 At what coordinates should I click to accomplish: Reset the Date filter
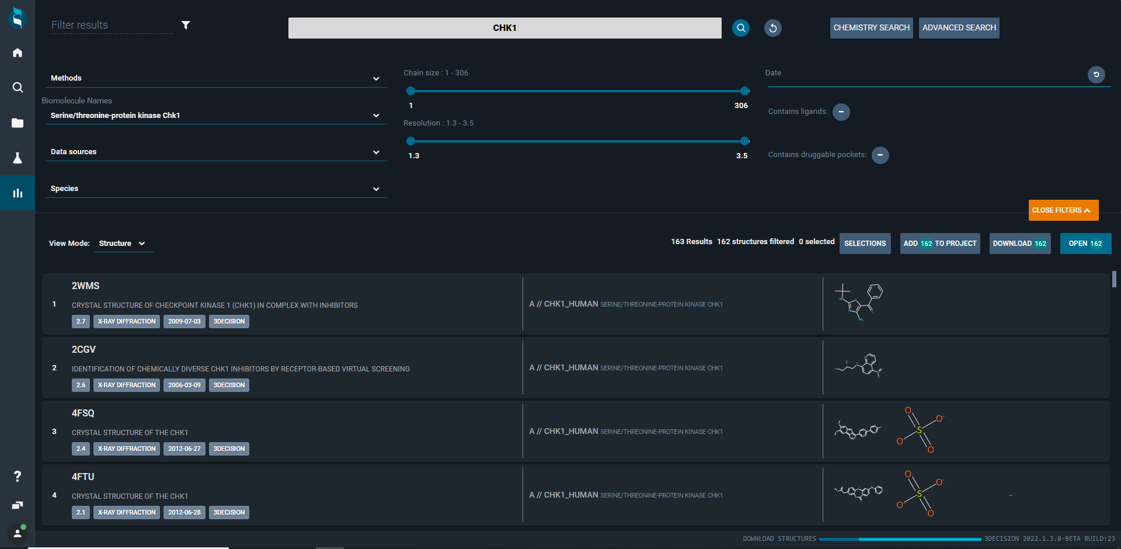1096,75
